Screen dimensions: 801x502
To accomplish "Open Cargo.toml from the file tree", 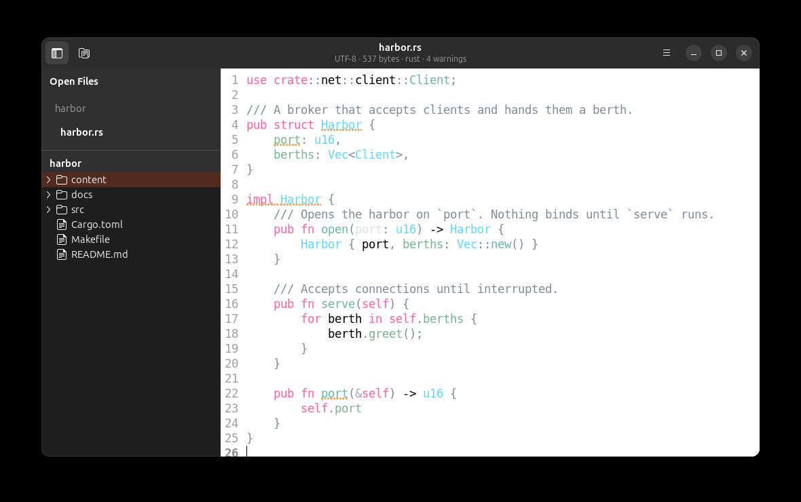I will pos(97,224).
